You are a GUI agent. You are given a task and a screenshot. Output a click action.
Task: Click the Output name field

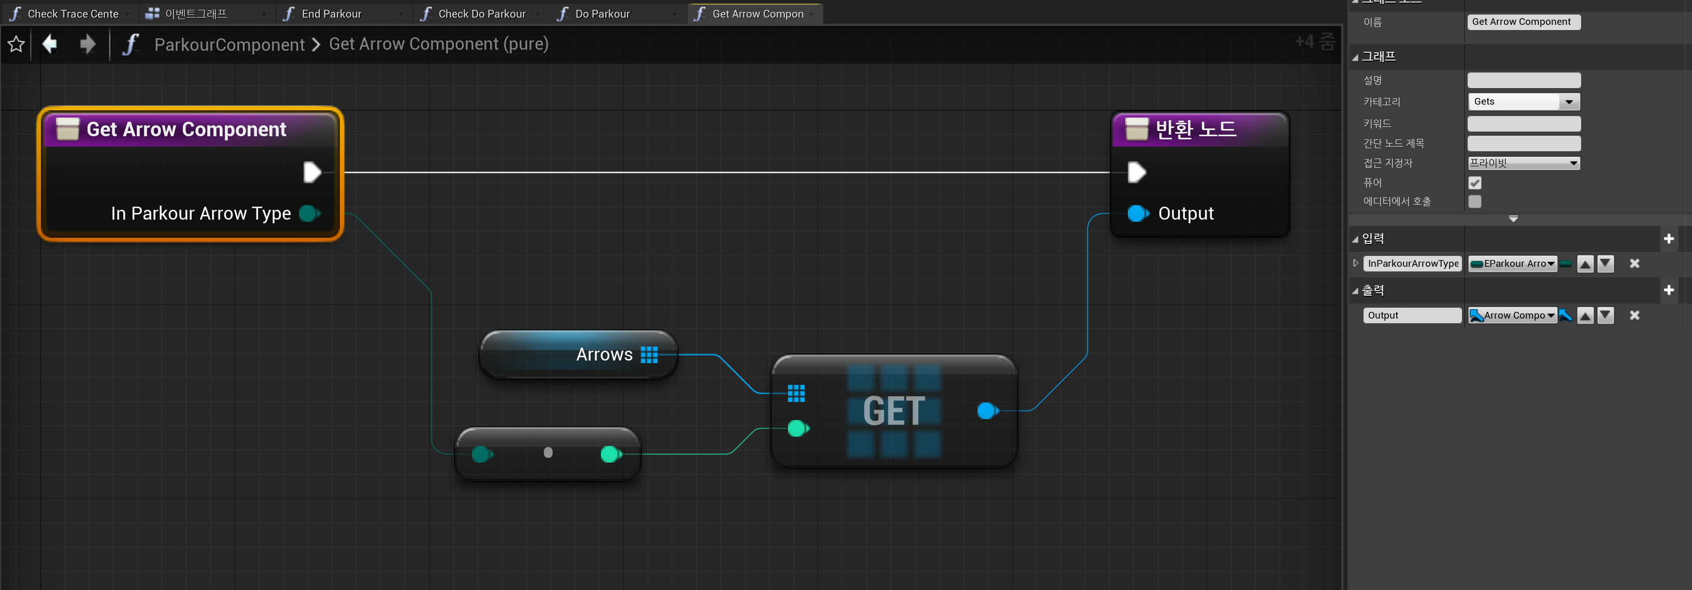[x=1412, y=315]
